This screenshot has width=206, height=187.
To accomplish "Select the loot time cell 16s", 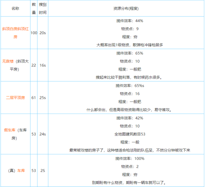I will 43,65.
